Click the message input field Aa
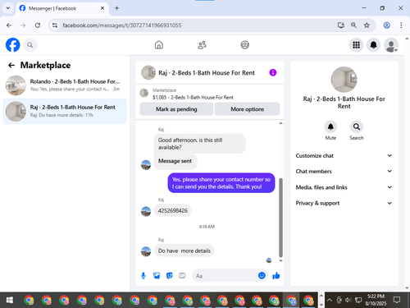This screenshot has height=308, width=410. click(x=225, y=276)
